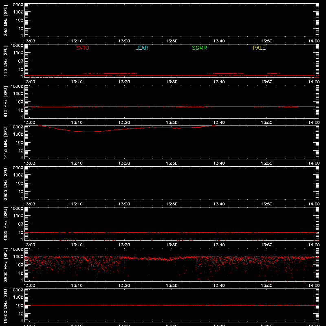This screenshot has height=326, width=326.
Task: Select the 610 MHz [SFU] axis title
Action: pyautogui.click(x=5, y=101)
